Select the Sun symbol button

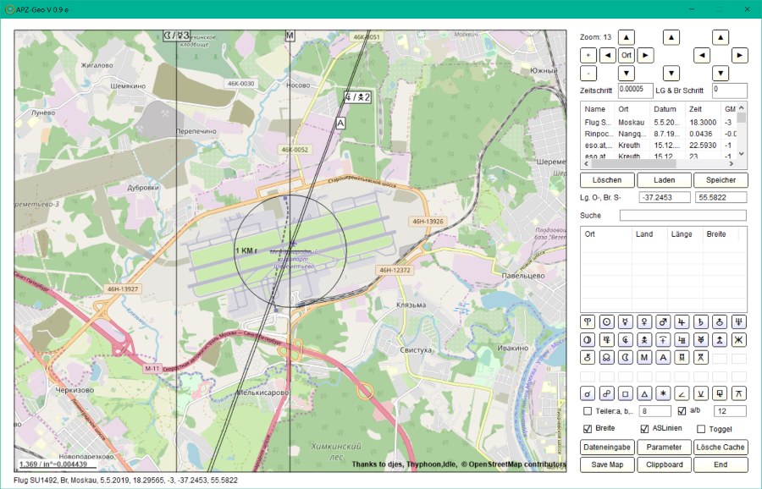pos(606,322)
